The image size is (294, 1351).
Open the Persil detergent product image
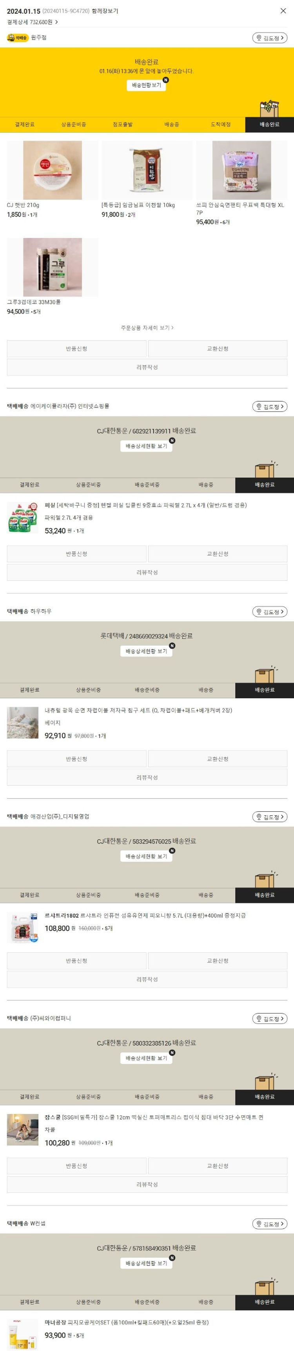coord(22,518)
